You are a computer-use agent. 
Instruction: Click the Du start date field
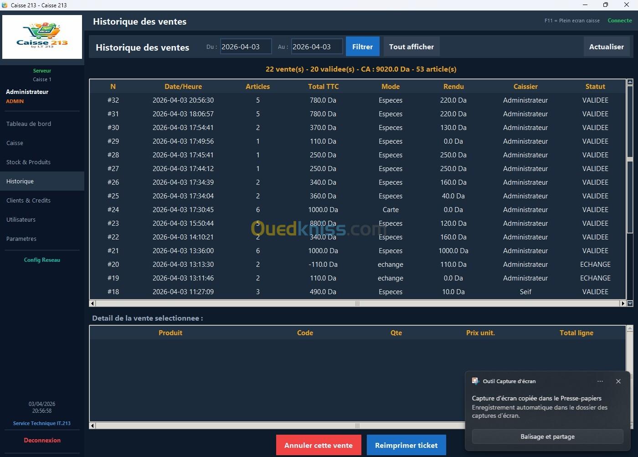246,47
